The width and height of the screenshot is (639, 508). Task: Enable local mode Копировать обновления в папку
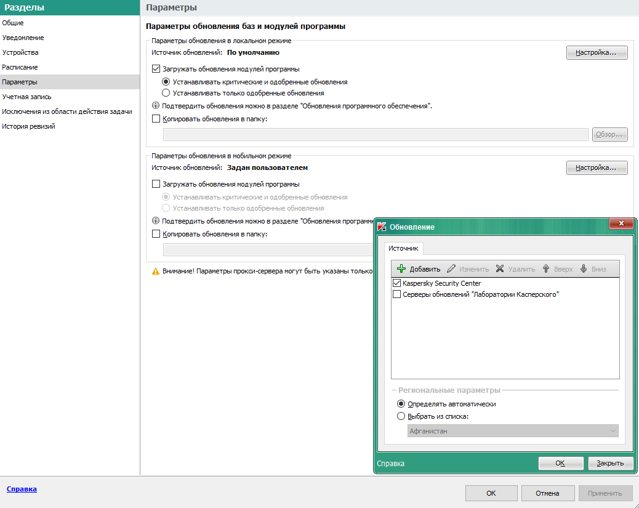click(156, 119)
